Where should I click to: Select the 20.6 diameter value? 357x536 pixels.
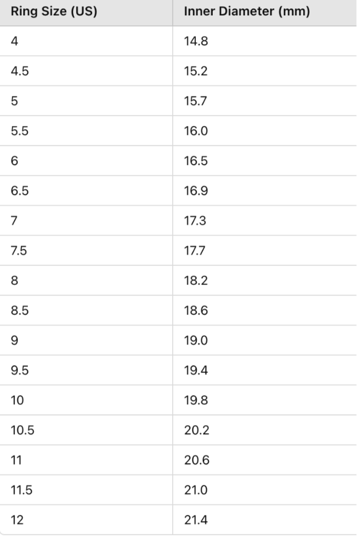[196, 460]
